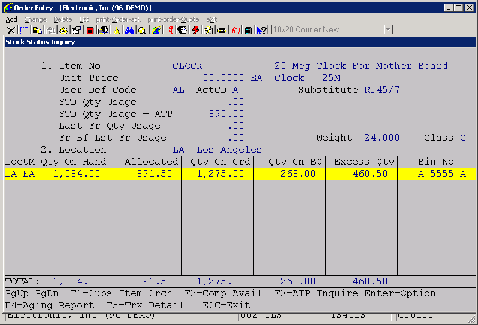Image resolution: width=478 pixels, height=325 pixels.
Task: Click the properties form icon with arrow
Action: pos(77,30)
